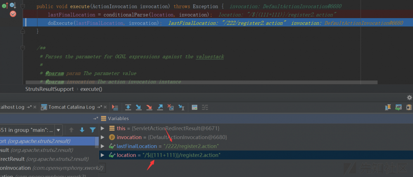Image resolution: width=413 pixels, height=177 pixels.
Task: Click doExecute method call in code
Action: 60,23
